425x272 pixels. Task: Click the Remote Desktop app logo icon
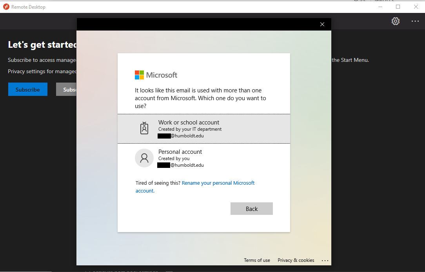point(6,7)
